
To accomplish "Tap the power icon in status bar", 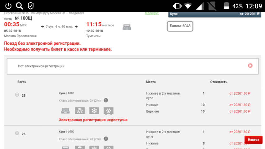I will (x=8, y=6).
